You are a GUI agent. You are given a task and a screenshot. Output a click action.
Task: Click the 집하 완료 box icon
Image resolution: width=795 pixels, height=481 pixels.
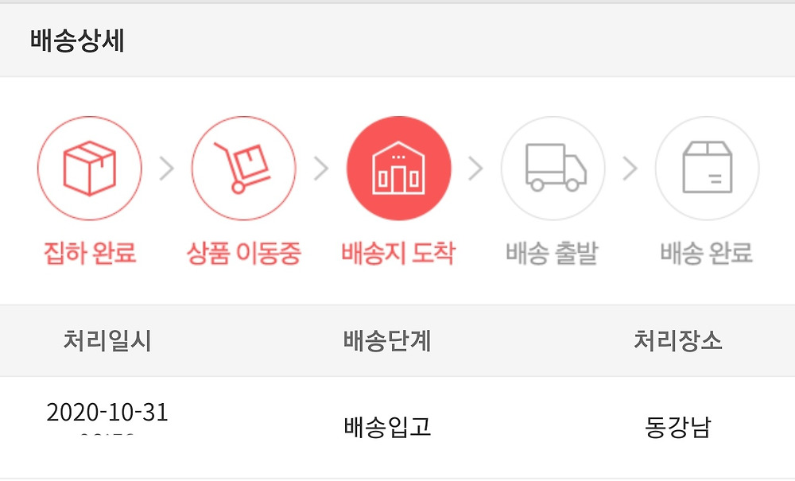coord(89,169)
